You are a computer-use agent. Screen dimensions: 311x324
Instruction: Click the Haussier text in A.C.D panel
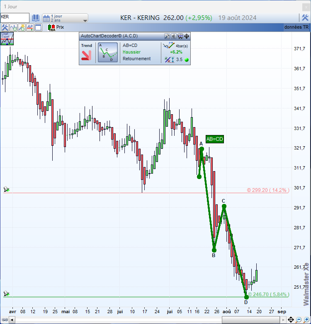[x=131, y=52]
